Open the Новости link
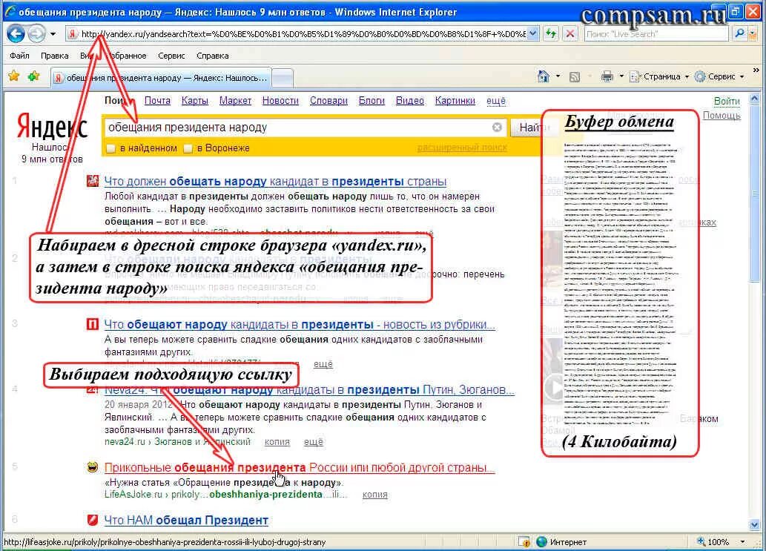This screenshot has height=551, width=766. coord(280,101)
